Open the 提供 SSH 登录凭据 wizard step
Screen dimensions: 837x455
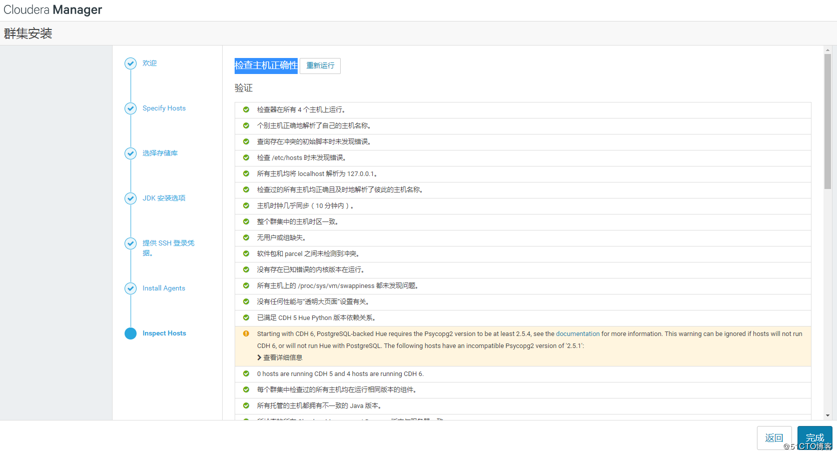169,248
